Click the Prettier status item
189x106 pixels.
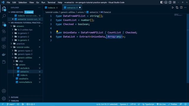click(173, 104)
